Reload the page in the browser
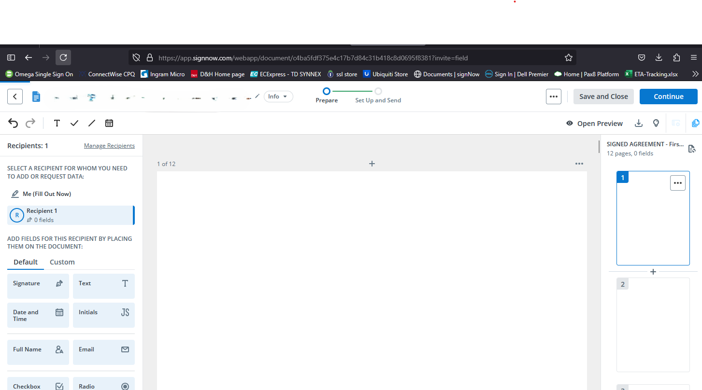 click(63, 57)
